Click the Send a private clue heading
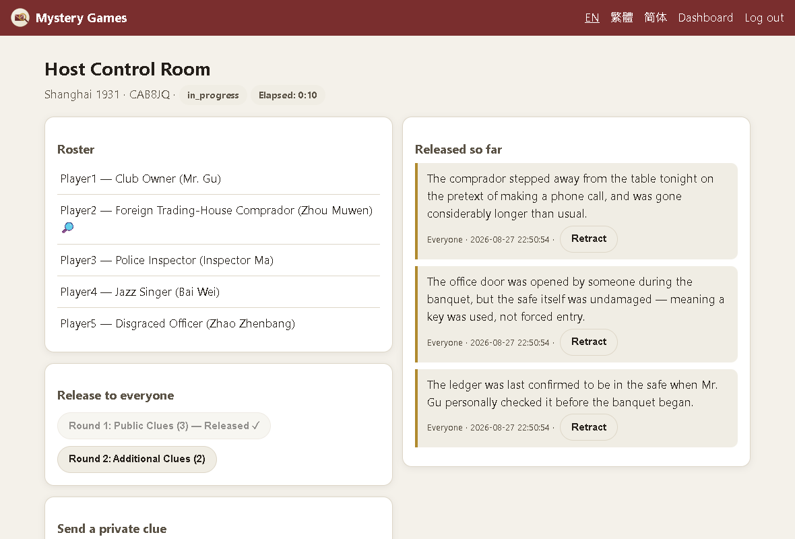The width and height of the screenshot is (795, 539). [x=112, y=529]
